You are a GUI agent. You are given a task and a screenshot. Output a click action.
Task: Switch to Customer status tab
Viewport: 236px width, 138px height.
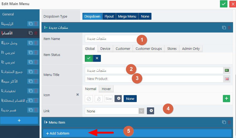pos(123,49)
